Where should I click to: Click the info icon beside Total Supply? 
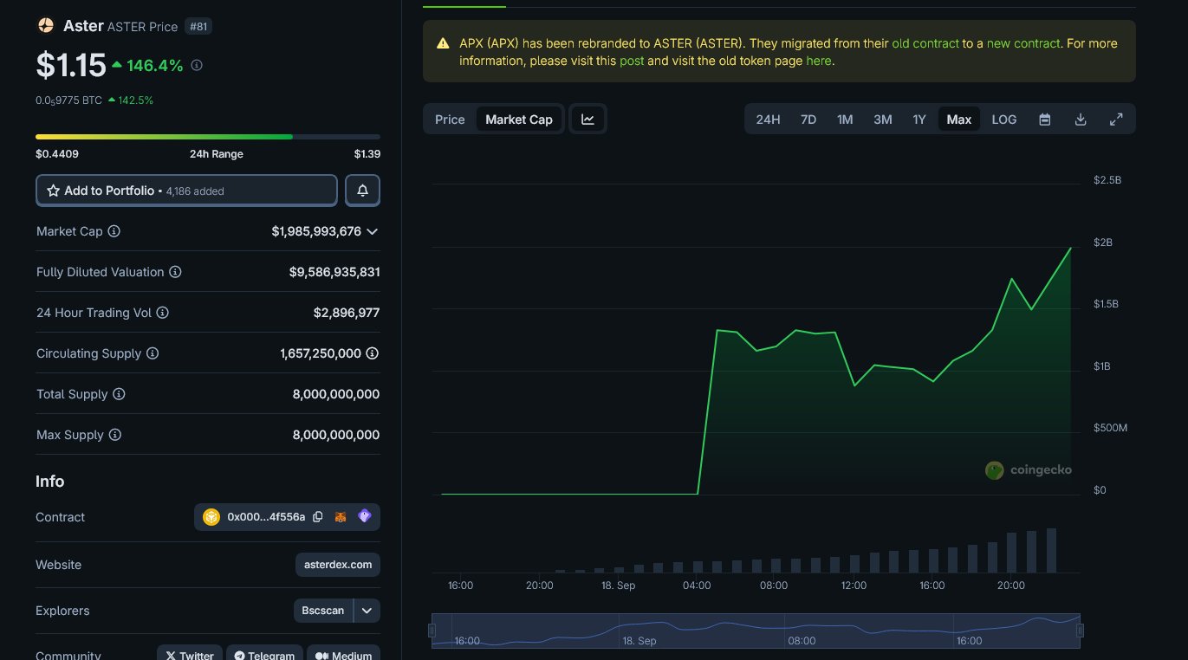tap(119, 394)
